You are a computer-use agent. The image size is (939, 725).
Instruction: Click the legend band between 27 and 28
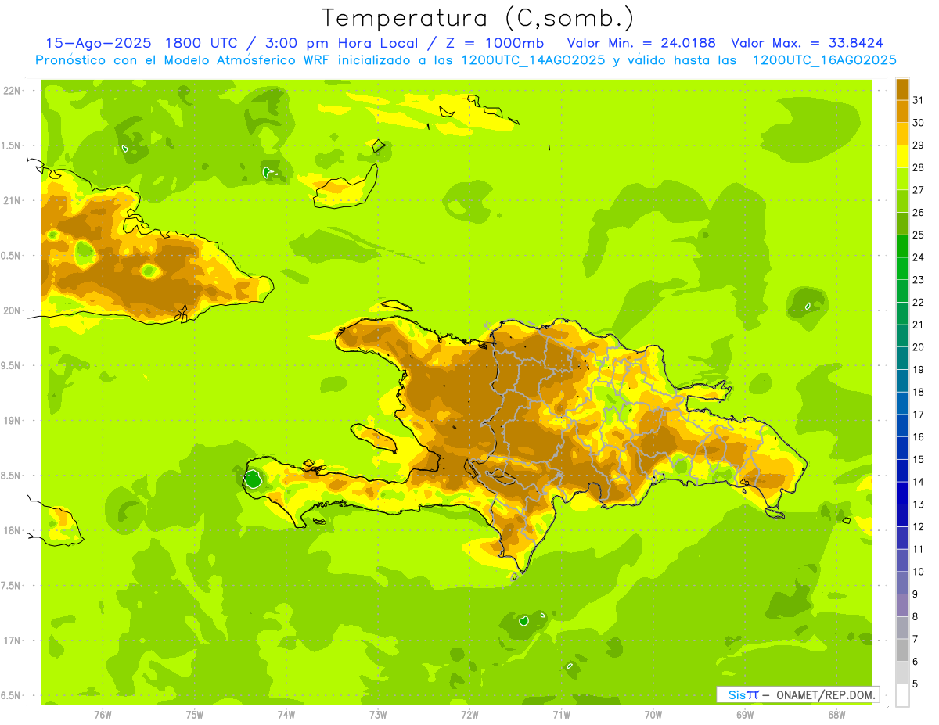[x=902, y=179]
